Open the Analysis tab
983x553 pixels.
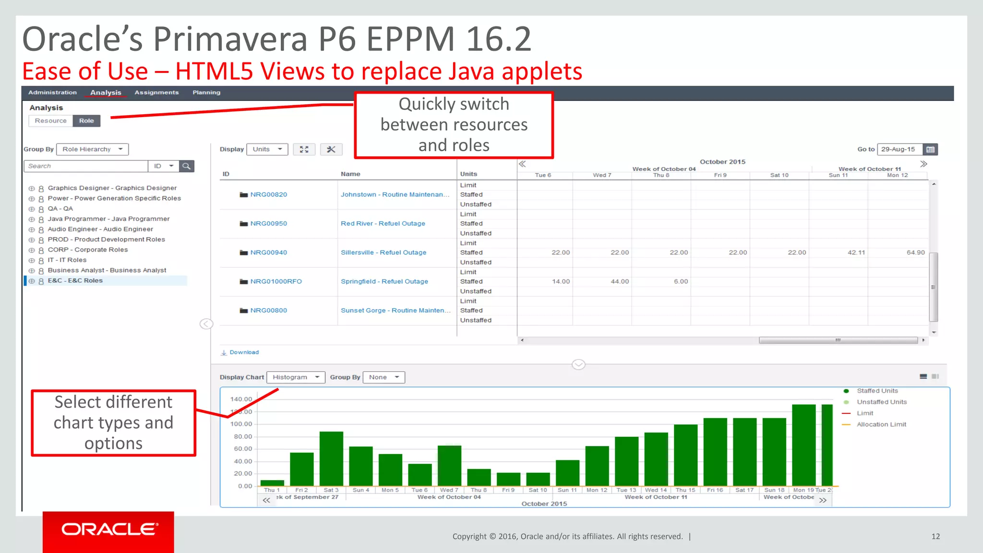[106, 93]
